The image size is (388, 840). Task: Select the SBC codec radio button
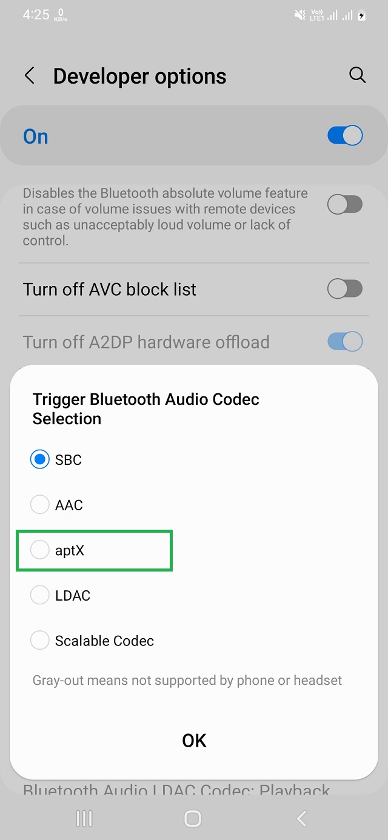(40, 460)
